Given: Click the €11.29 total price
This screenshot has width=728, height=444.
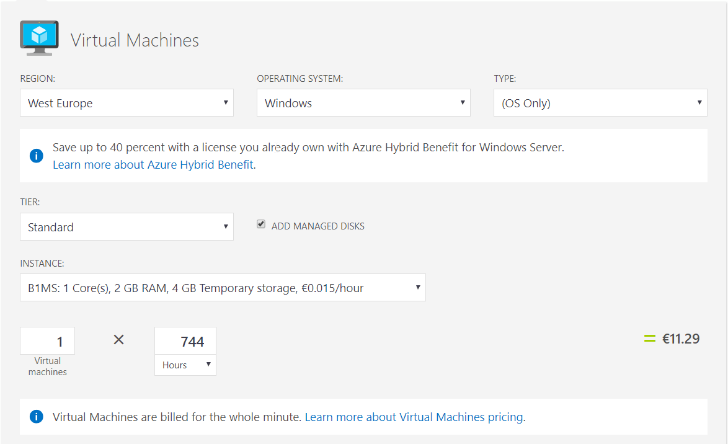Looking at the screenshot, I should pos(680,339).
